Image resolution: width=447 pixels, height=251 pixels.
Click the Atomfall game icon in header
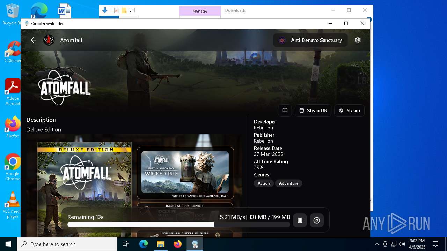(49, 40)
